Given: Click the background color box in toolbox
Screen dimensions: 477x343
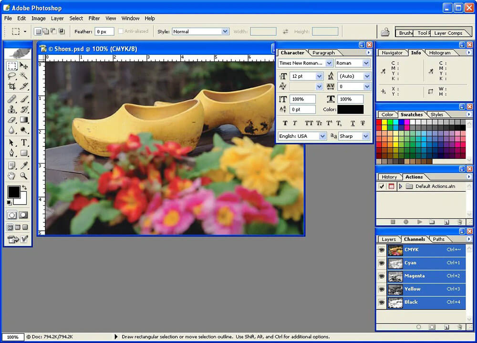Looking at the screenshot, I should [22, 201].
